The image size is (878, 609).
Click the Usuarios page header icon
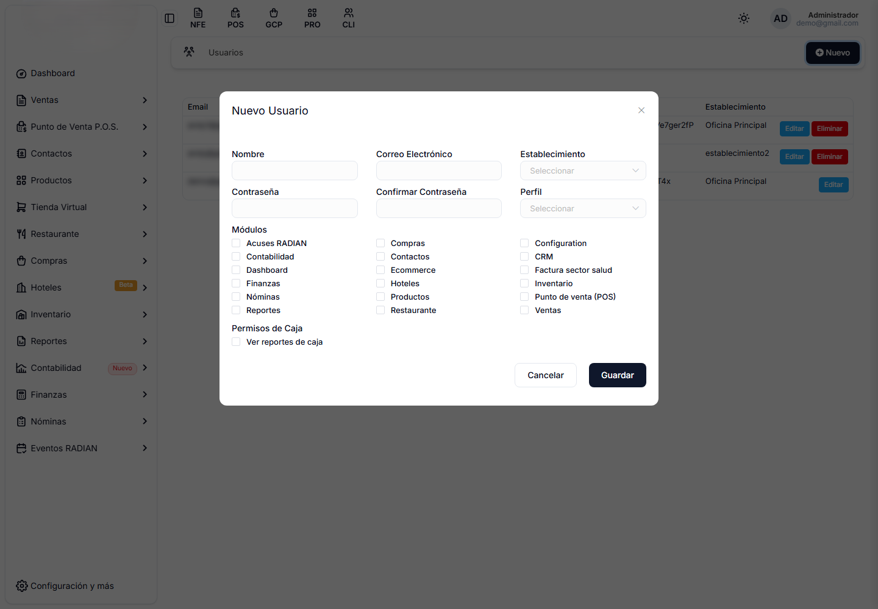(189, 52)
